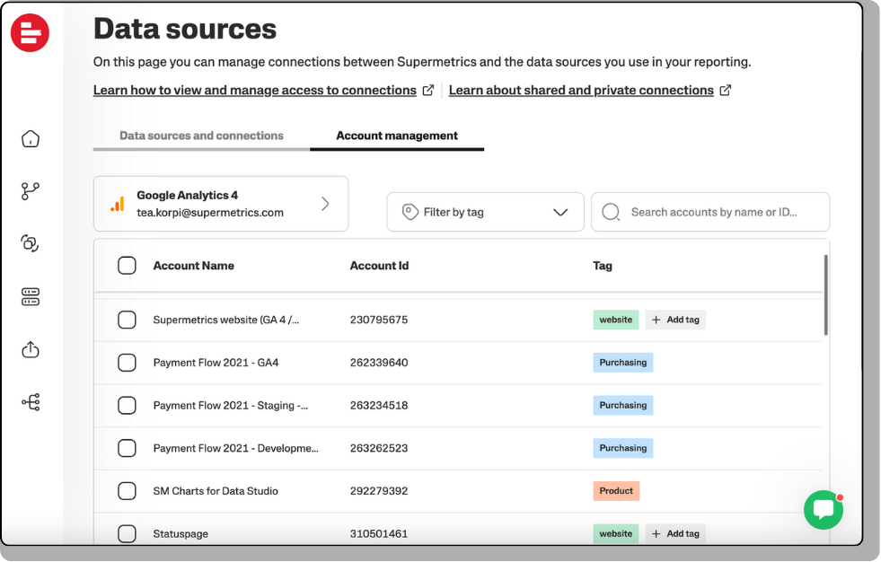881x562 pixels.
Task: Click the magnifier search icon
Action: point(611,212)
